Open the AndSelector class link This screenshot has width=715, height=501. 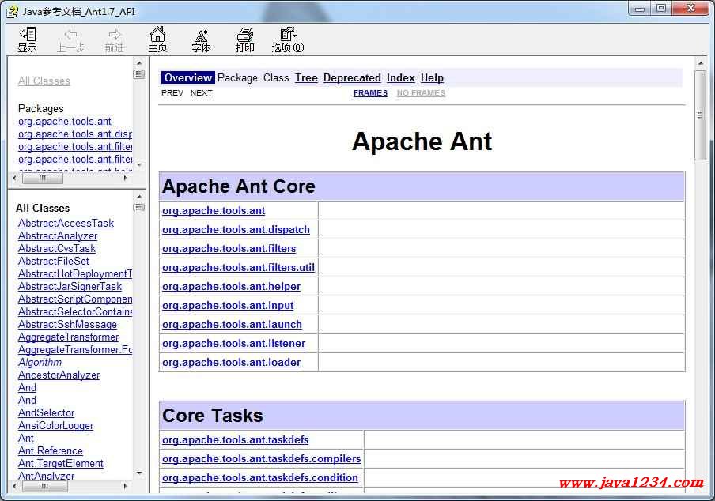point(47,413)
